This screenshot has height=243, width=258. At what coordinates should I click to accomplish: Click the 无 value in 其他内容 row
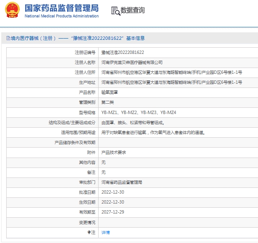click(x=104, y=163)
